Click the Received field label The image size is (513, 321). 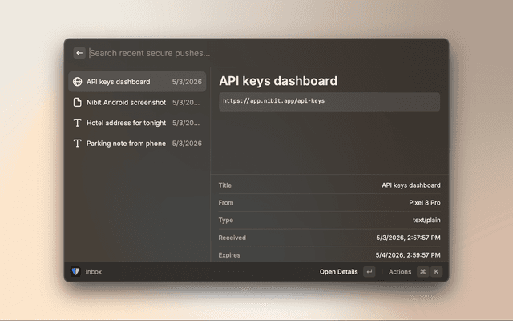coord(232,238)
